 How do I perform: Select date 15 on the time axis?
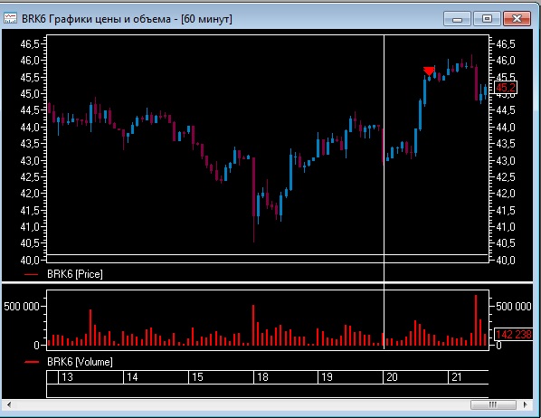point(197,377)
